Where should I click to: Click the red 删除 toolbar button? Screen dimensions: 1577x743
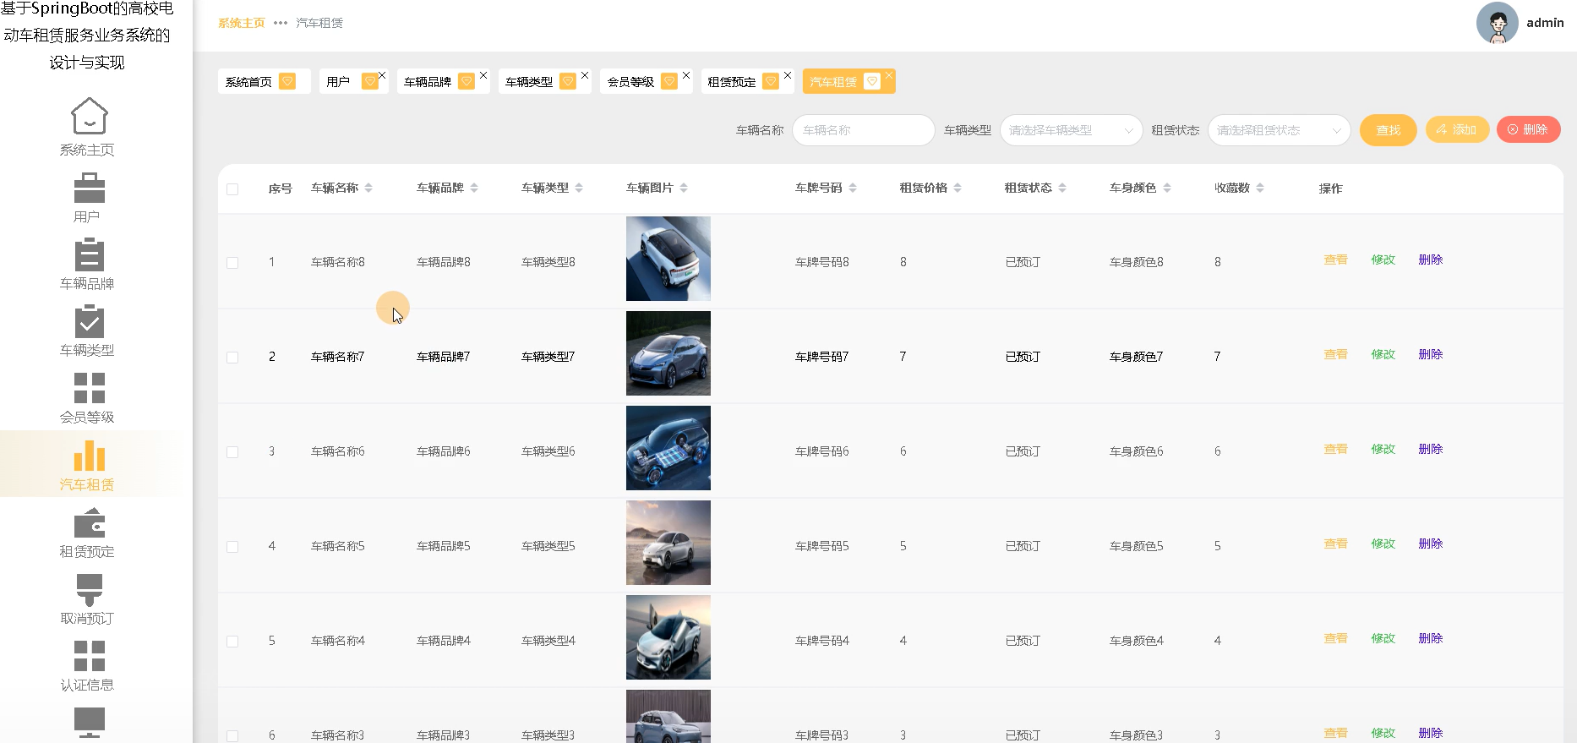[1528, 129]
